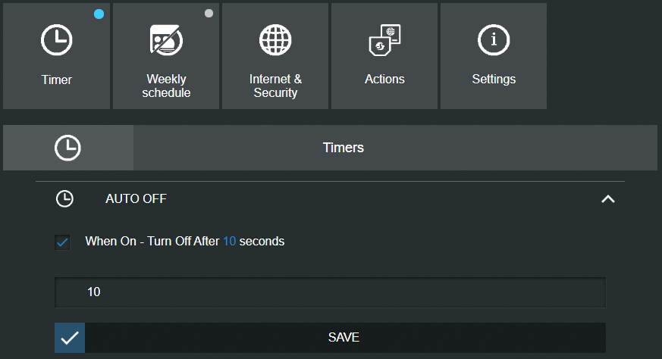Viewport: 662px width, 359px height.
Task: Click the Actions tile icon
Action: click(x=384, y=40)
